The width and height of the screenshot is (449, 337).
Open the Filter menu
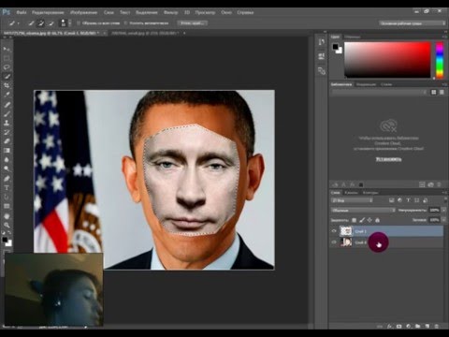tap(170, 12)
